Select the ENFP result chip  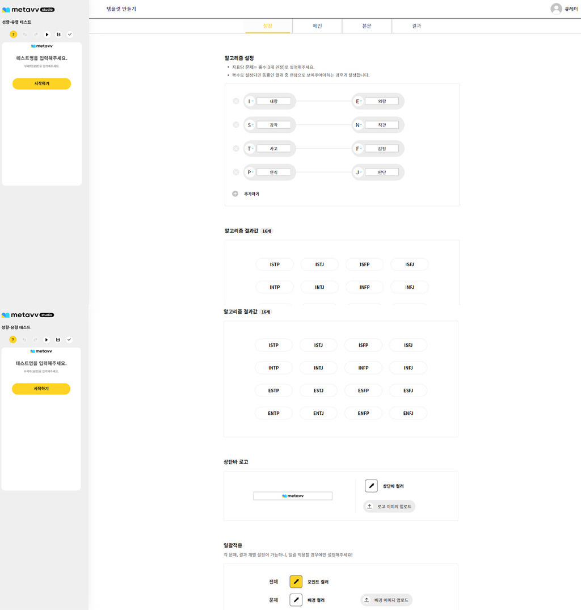coord(363,413)
